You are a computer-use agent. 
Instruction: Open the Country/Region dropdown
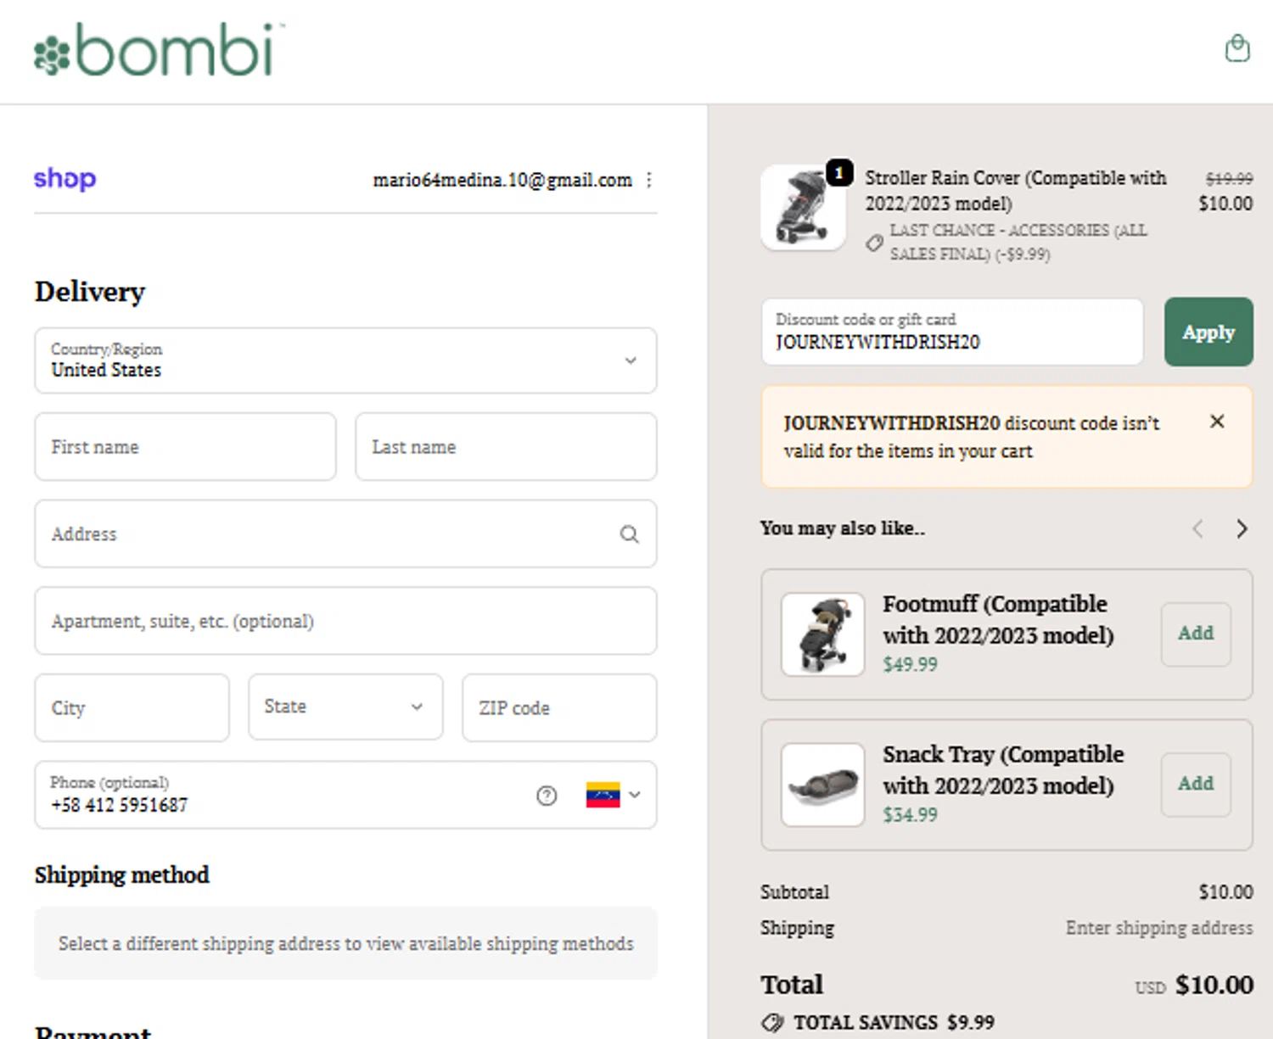[345, 360]
